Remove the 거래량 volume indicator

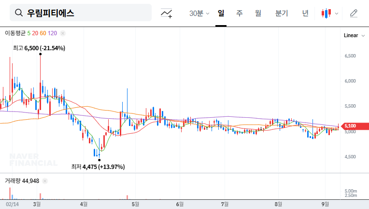click(x=45, y=181)
